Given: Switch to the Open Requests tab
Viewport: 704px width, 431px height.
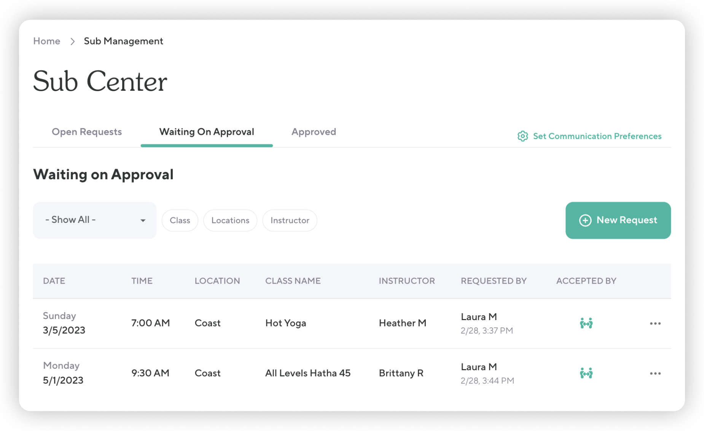Looking at the screenshot, I should click(x=86, y=132).
